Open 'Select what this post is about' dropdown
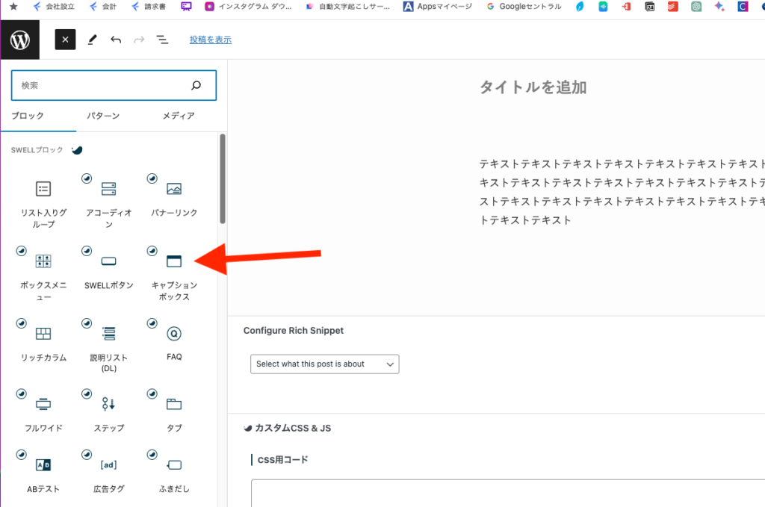The height and width of the screenshot is (507, 765). coord(324,364)
